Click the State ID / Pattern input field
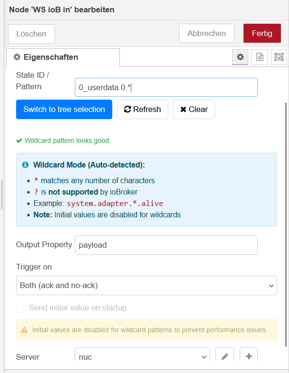 coord(166,87)
